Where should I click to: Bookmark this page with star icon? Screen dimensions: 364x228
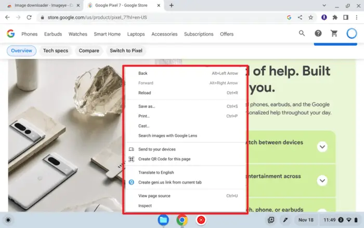click(x=310, y=17)
